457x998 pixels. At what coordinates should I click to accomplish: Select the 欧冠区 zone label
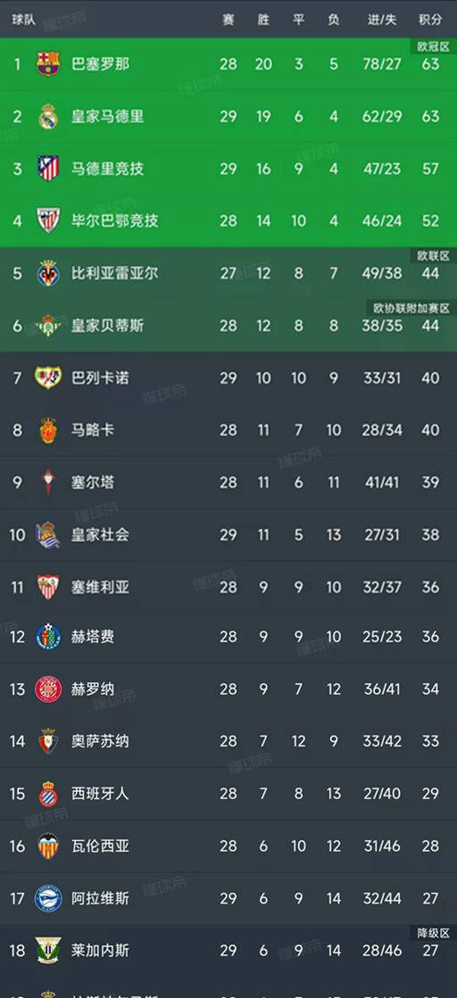click(x=434, y=46)
